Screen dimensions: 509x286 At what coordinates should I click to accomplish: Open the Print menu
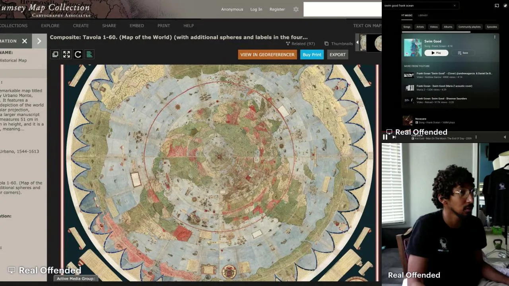click(x=163, y=26)
